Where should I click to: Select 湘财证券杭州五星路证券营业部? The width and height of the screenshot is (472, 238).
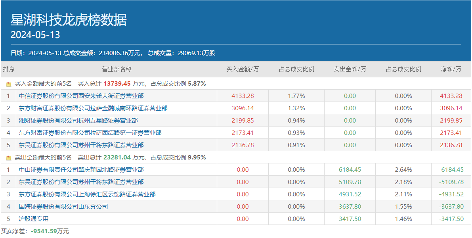78,121
